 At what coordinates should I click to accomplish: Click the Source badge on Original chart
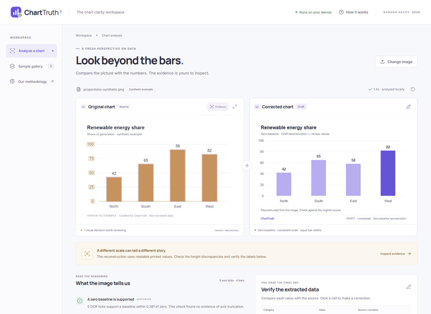pyautogui.click(x=124, y=107)
